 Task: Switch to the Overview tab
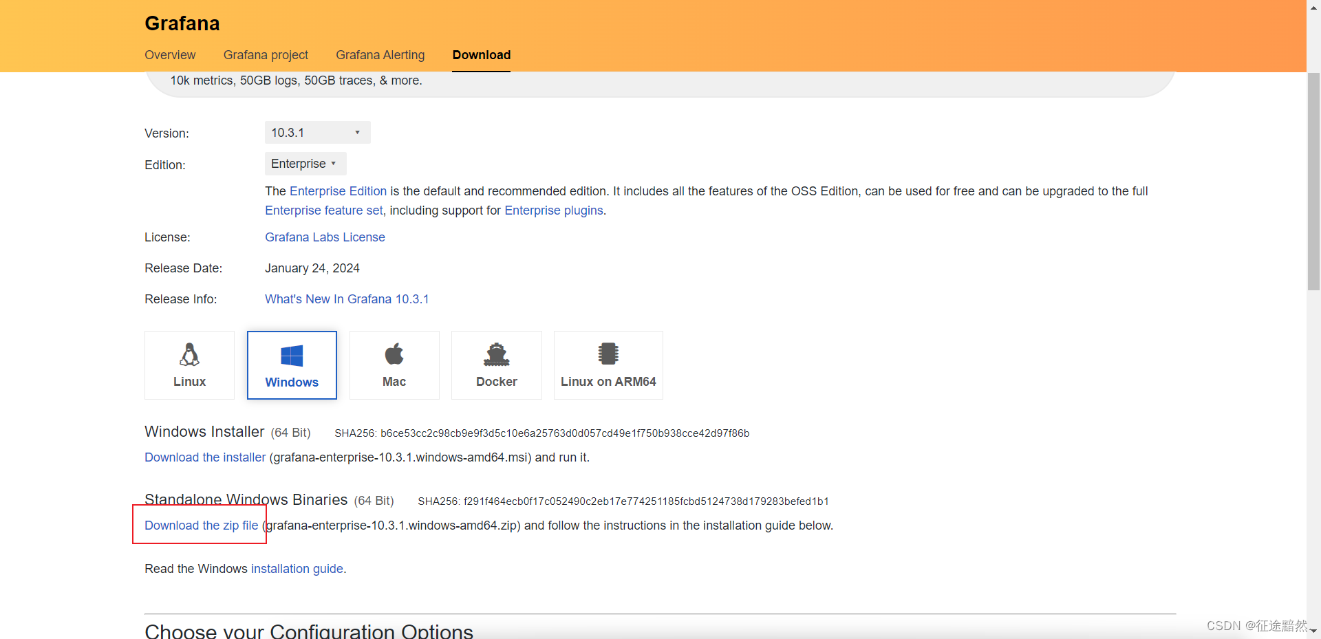(x=170, y=55)
